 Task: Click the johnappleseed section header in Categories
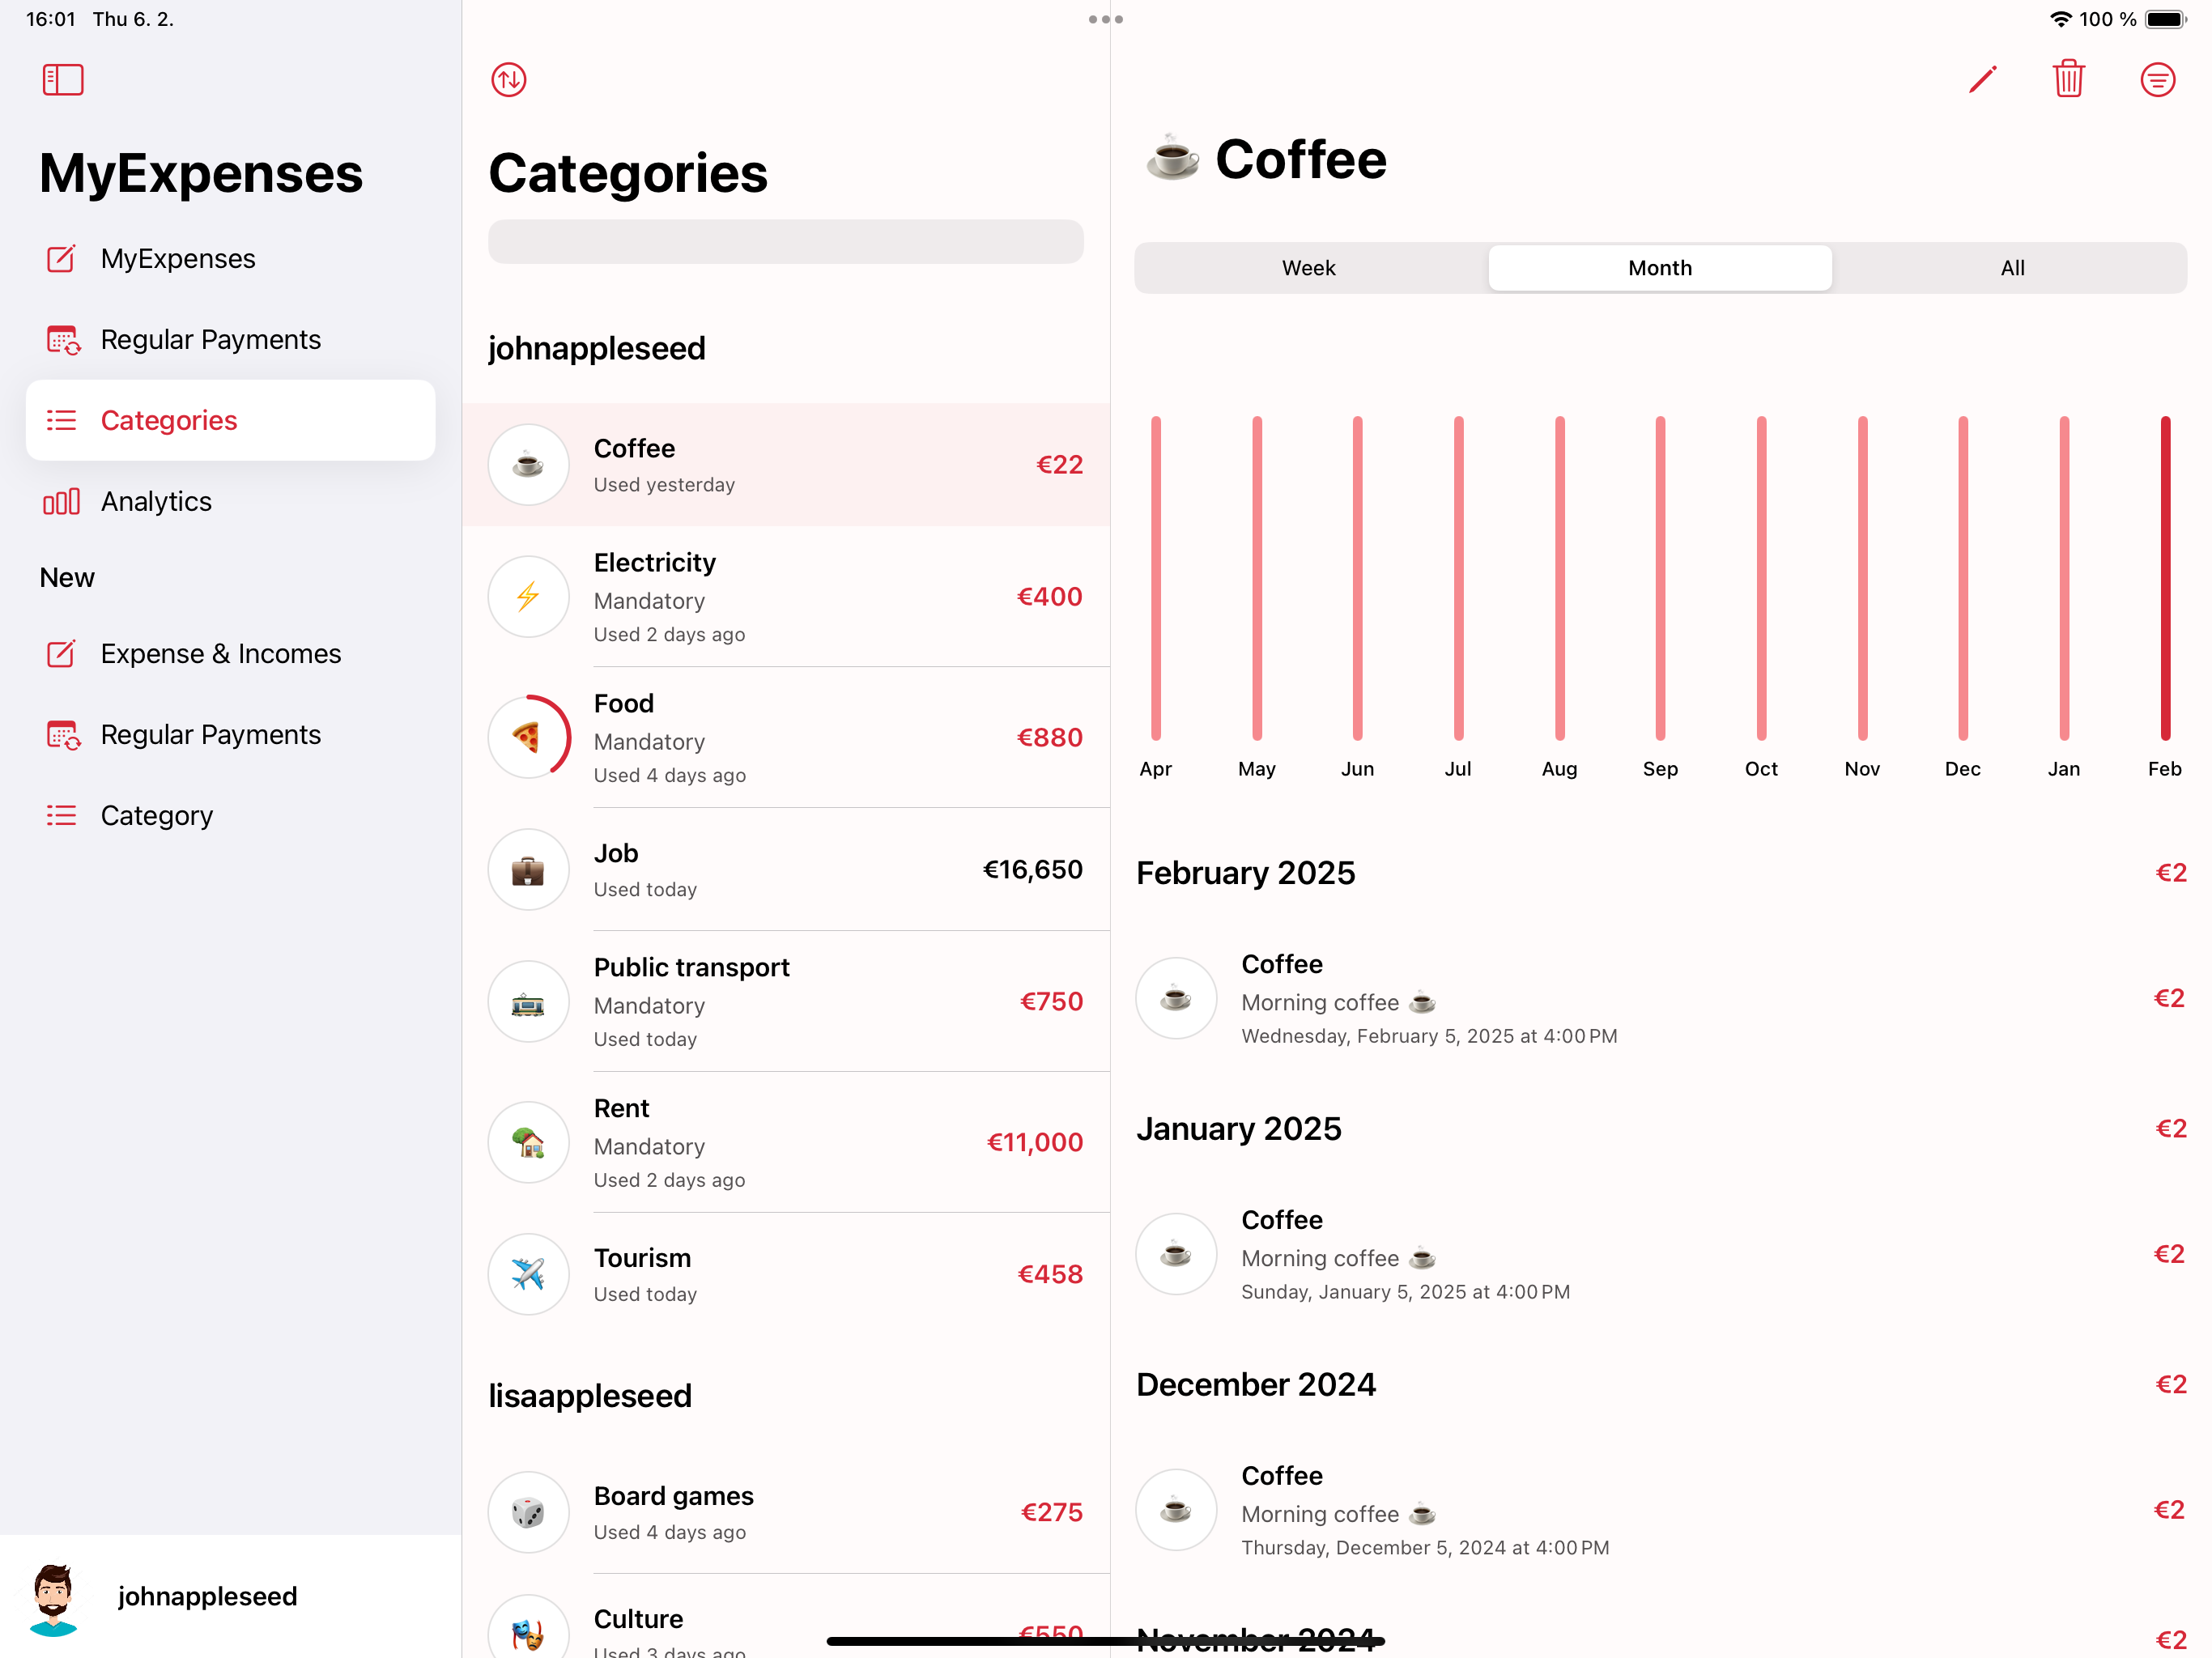coord(597,348)
